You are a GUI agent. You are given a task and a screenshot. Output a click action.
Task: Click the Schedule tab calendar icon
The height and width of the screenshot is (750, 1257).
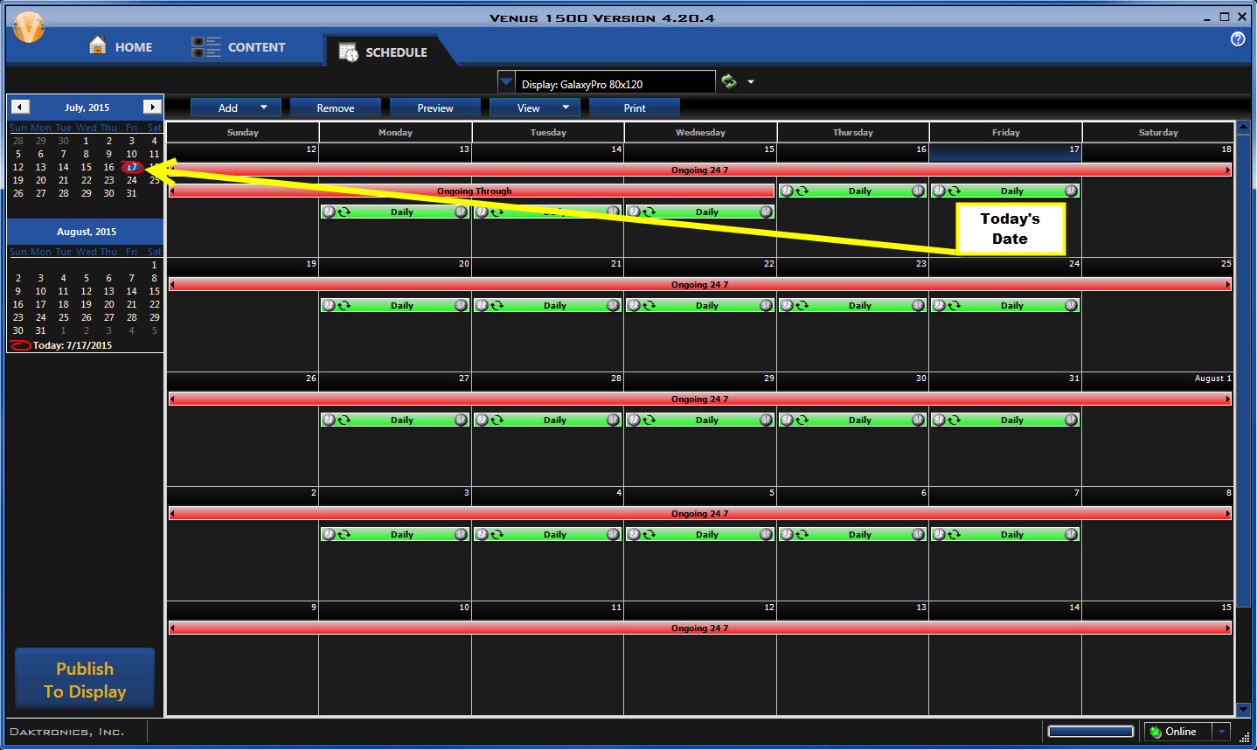(x=348, y=52)
